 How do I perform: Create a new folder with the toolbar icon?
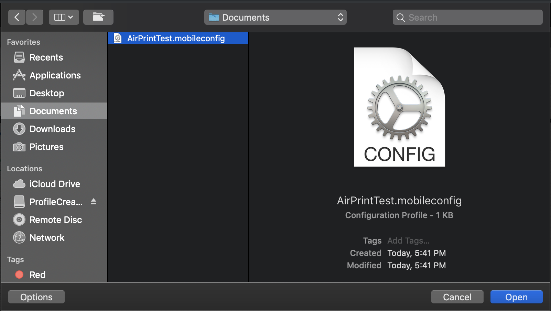click(98, 17)
